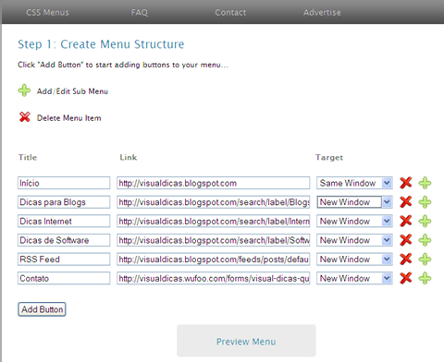Edit the Dicas Internet title field
444x362 pixels.
click(x=64, y=221)
